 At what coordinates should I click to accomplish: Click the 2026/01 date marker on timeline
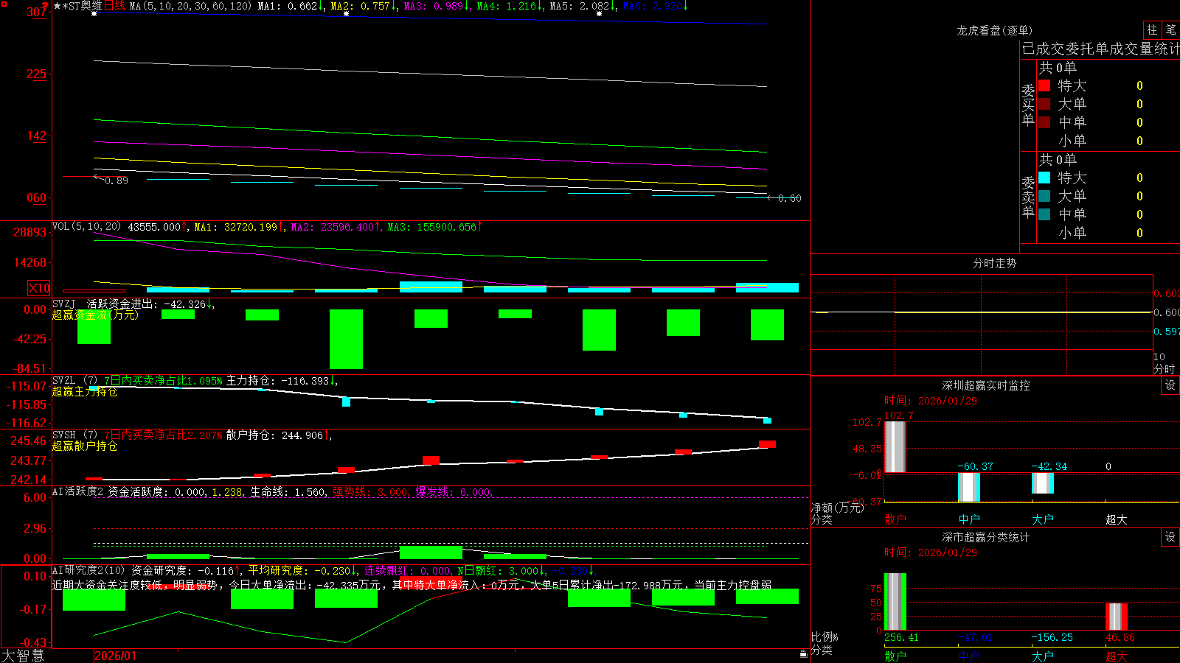116,656
